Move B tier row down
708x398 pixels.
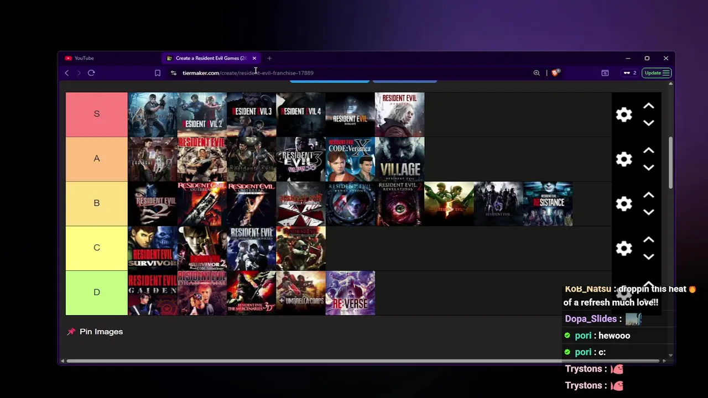tap(649, 212)
